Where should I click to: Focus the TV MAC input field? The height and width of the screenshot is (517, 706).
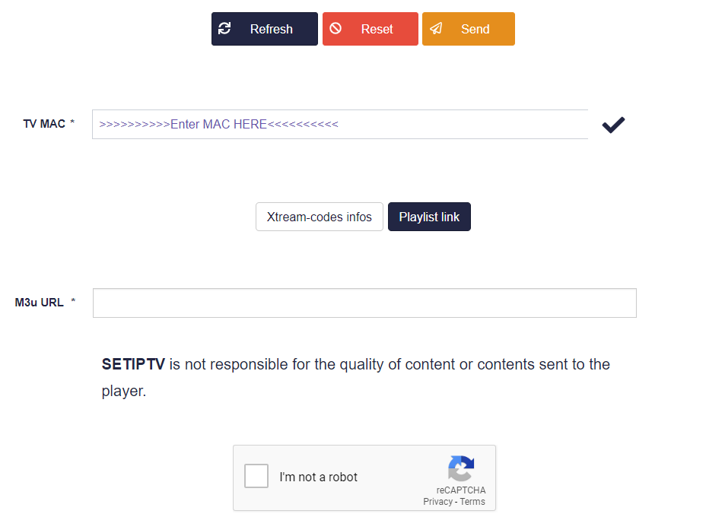[340, 124]
